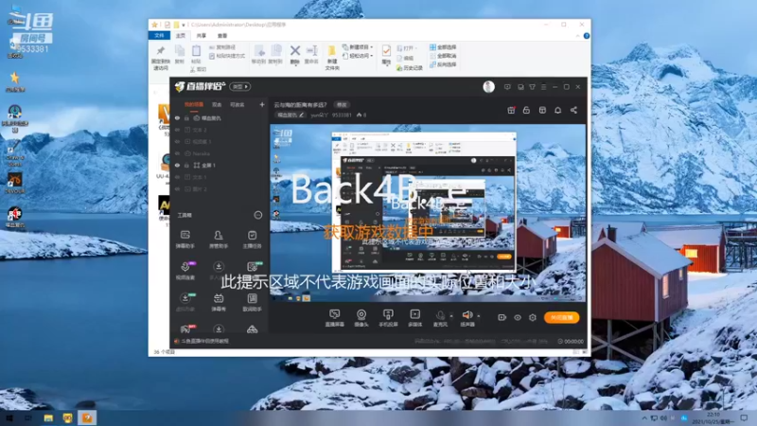Image resolution: width=757 pixels, height=426 pixels.
Task: Click the taskbar clock and date
Action: 713,418
